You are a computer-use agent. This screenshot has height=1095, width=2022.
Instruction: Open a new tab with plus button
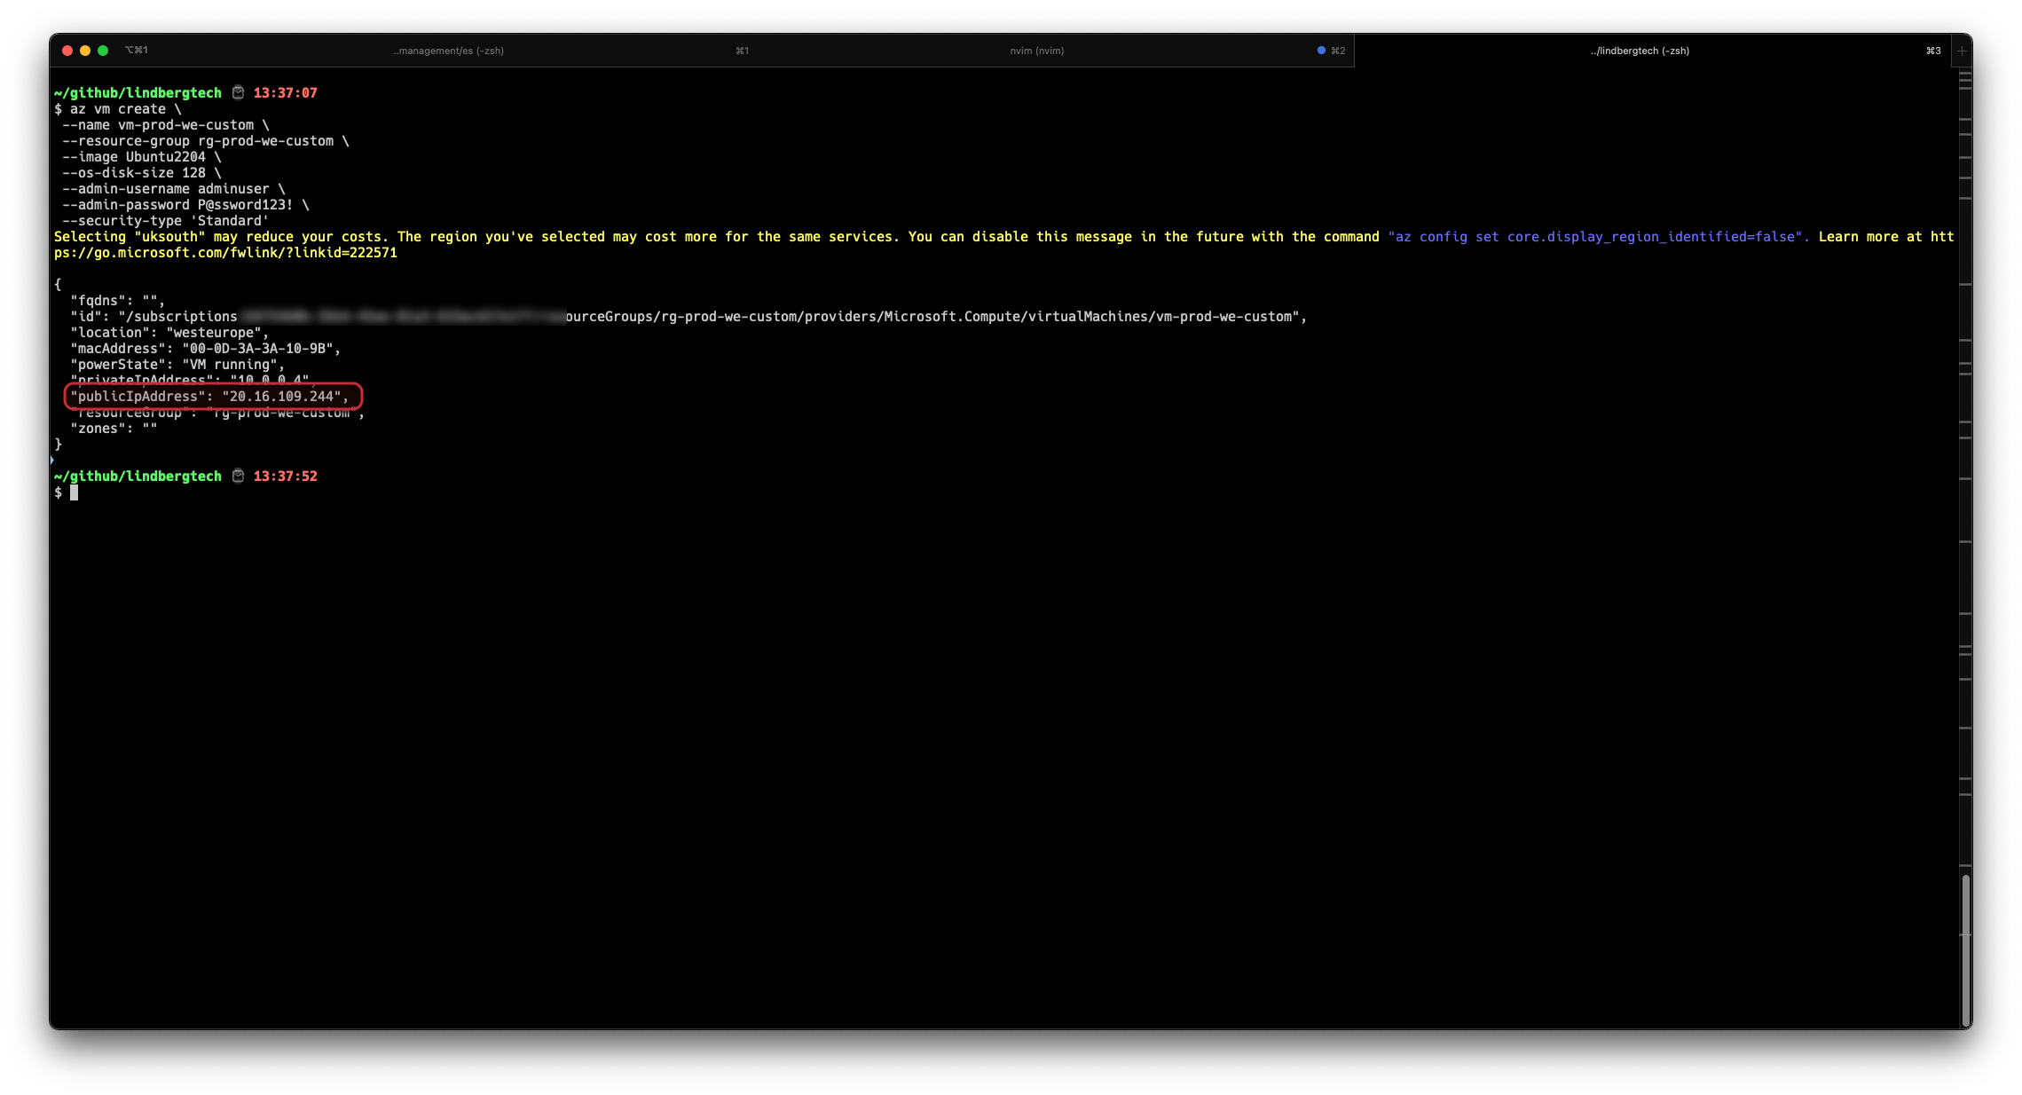click(x=1962, y=51)
